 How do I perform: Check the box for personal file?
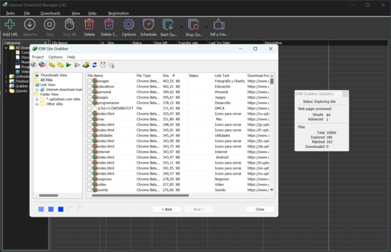coord(89,92)
